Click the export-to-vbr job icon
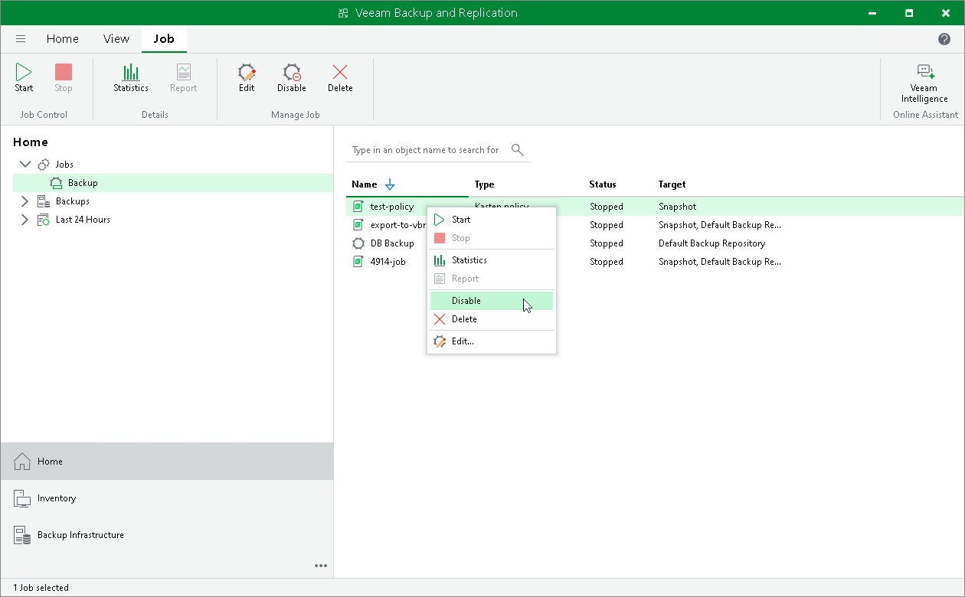965x597 pixels. (358, 225)
